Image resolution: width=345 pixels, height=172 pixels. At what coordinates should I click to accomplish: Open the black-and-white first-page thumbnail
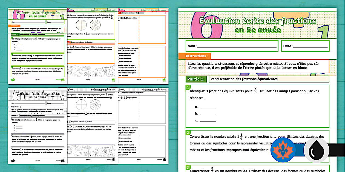[38, 126]
